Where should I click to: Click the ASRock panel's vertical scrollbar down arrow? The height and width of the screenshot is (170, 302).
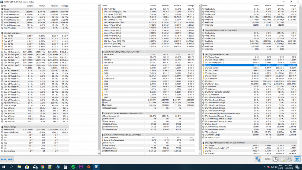200,154
